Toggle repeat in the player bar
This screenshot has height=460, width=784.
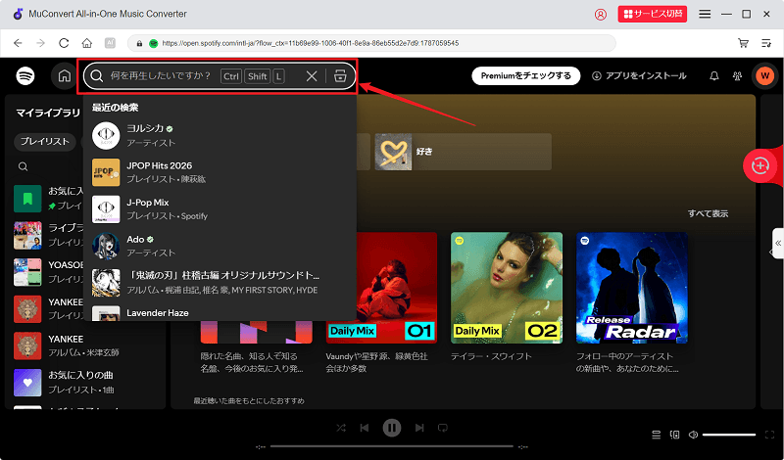[x=443, y=428]
